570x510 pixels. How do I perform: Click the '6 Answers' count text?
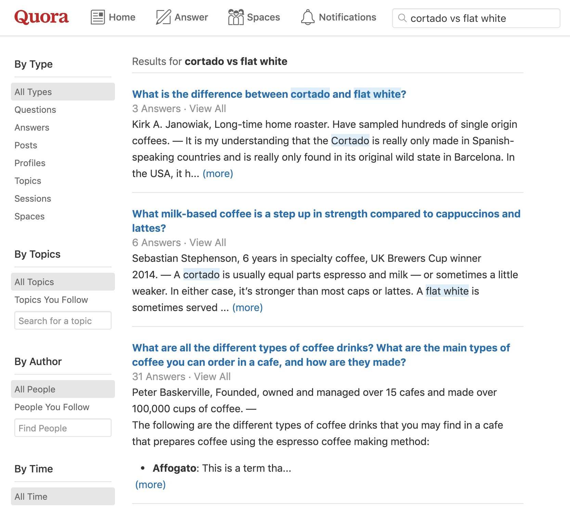click(x=156, y=243)
